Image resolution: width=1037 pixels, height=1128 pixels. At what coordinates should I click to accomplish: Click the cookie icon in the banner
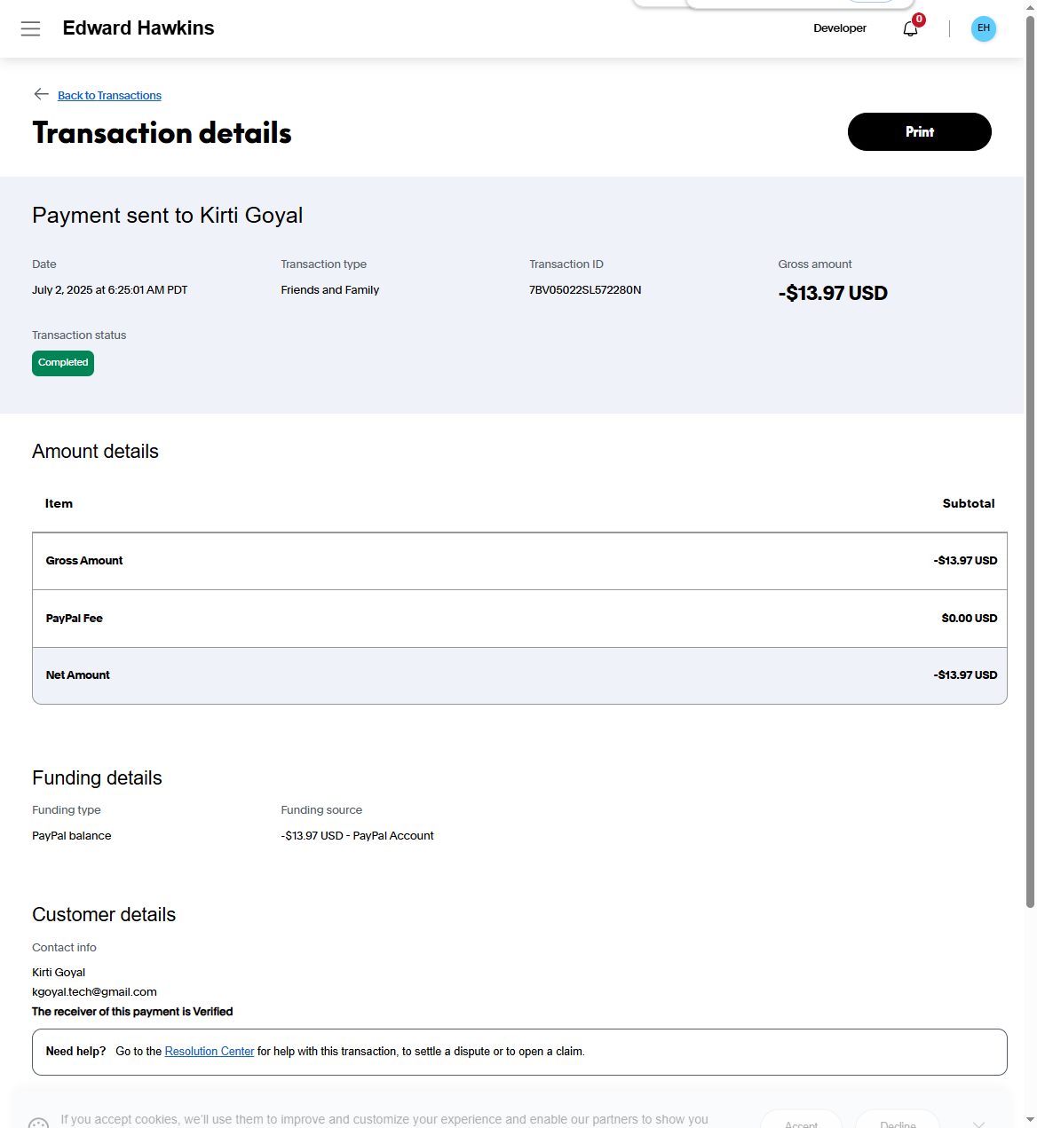(38, 1123)
